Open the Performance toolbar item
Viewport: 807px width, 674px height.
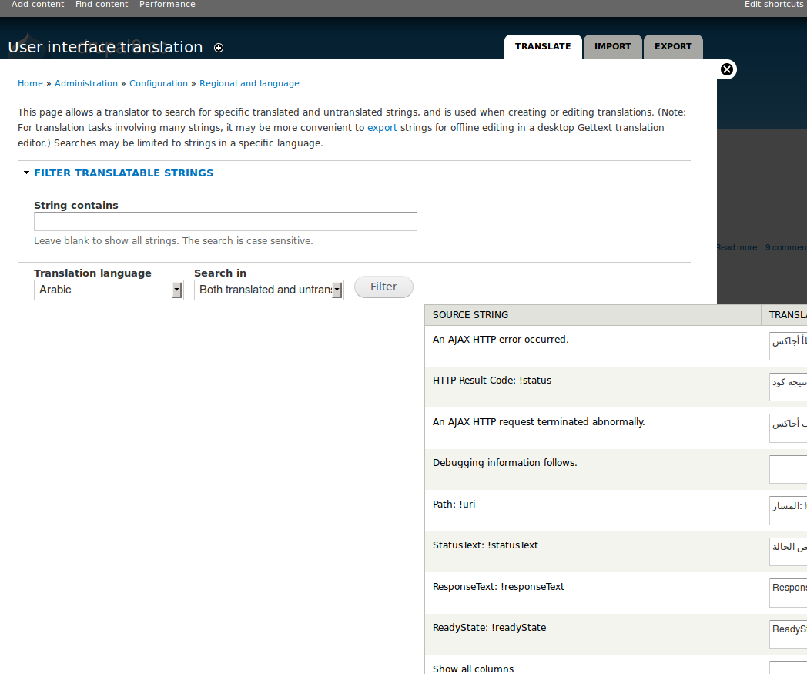tap(167, 5)
